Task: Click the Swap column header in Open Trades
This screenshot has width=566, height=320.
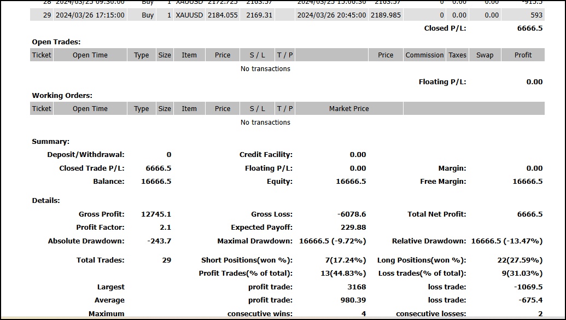Action: coord(485,55)
